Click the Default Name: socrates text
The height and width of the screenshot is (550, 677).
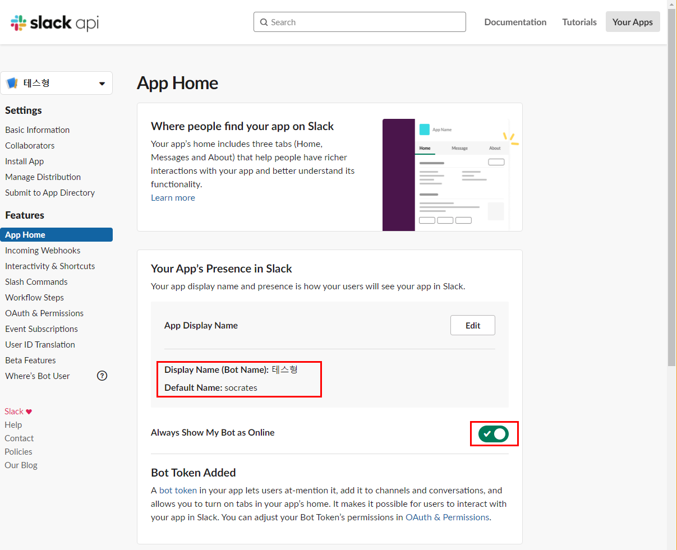211,388
